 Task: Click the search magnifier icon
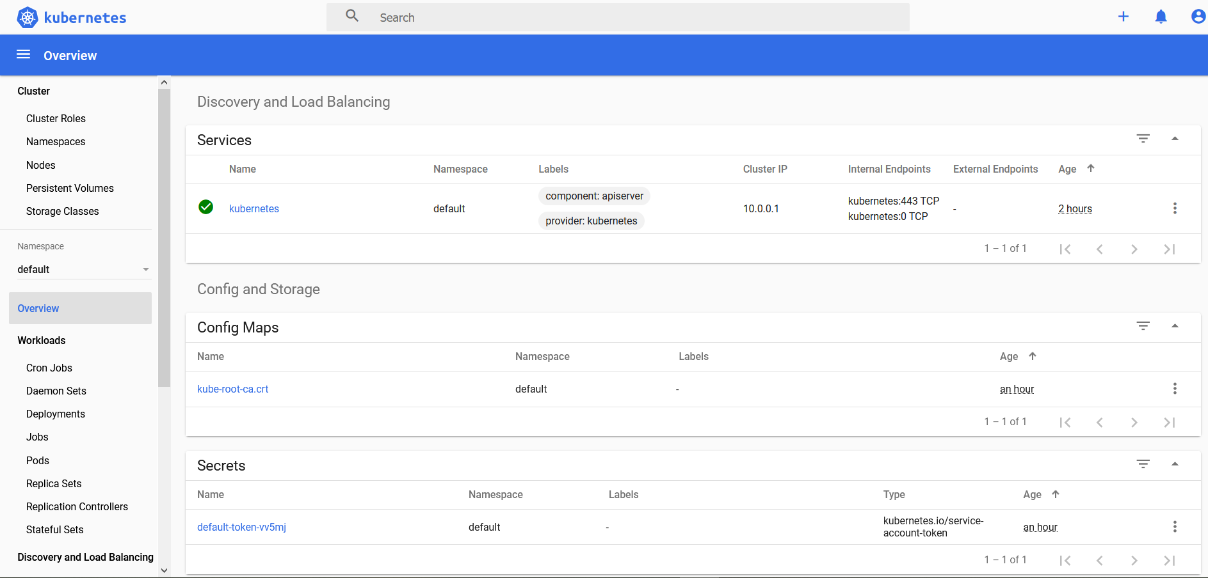coord(352,15)
